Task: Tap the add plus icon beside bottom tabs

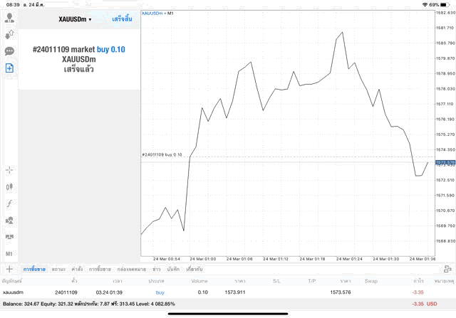Action: (x=9, y=269)
